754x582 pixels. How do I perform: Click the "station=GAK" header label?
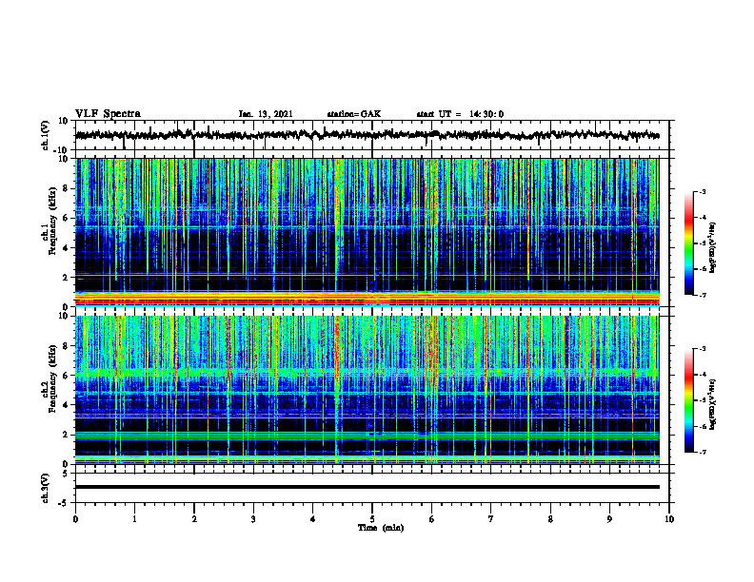pos(354,114)
